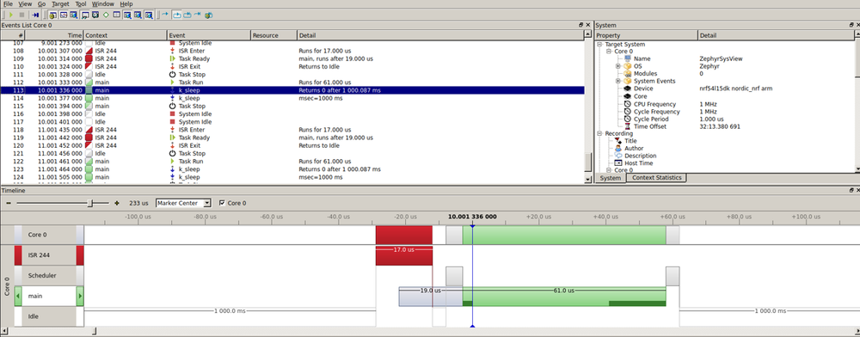Click the first toolbar window icon with yellow badge

pos(52,15)
